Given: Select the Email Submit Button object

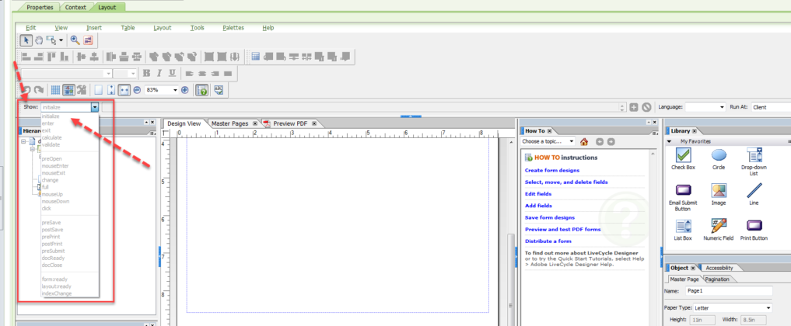Looking at the screenshot, I should click(683, 197).
